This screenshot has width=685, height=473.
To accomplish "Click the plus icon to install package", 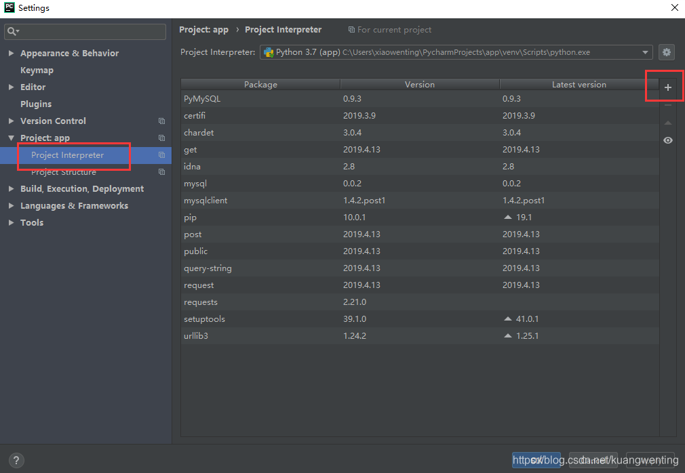I will pos(668,87).
